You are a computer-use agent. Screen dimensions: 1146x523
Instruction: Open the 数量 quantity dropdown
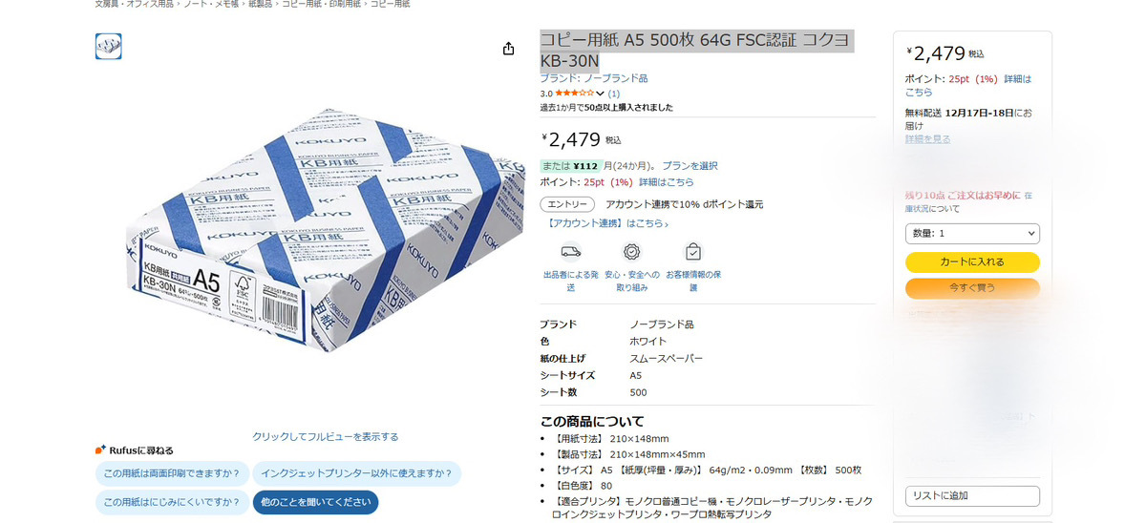pyautogui.click(x=972, y=234)
